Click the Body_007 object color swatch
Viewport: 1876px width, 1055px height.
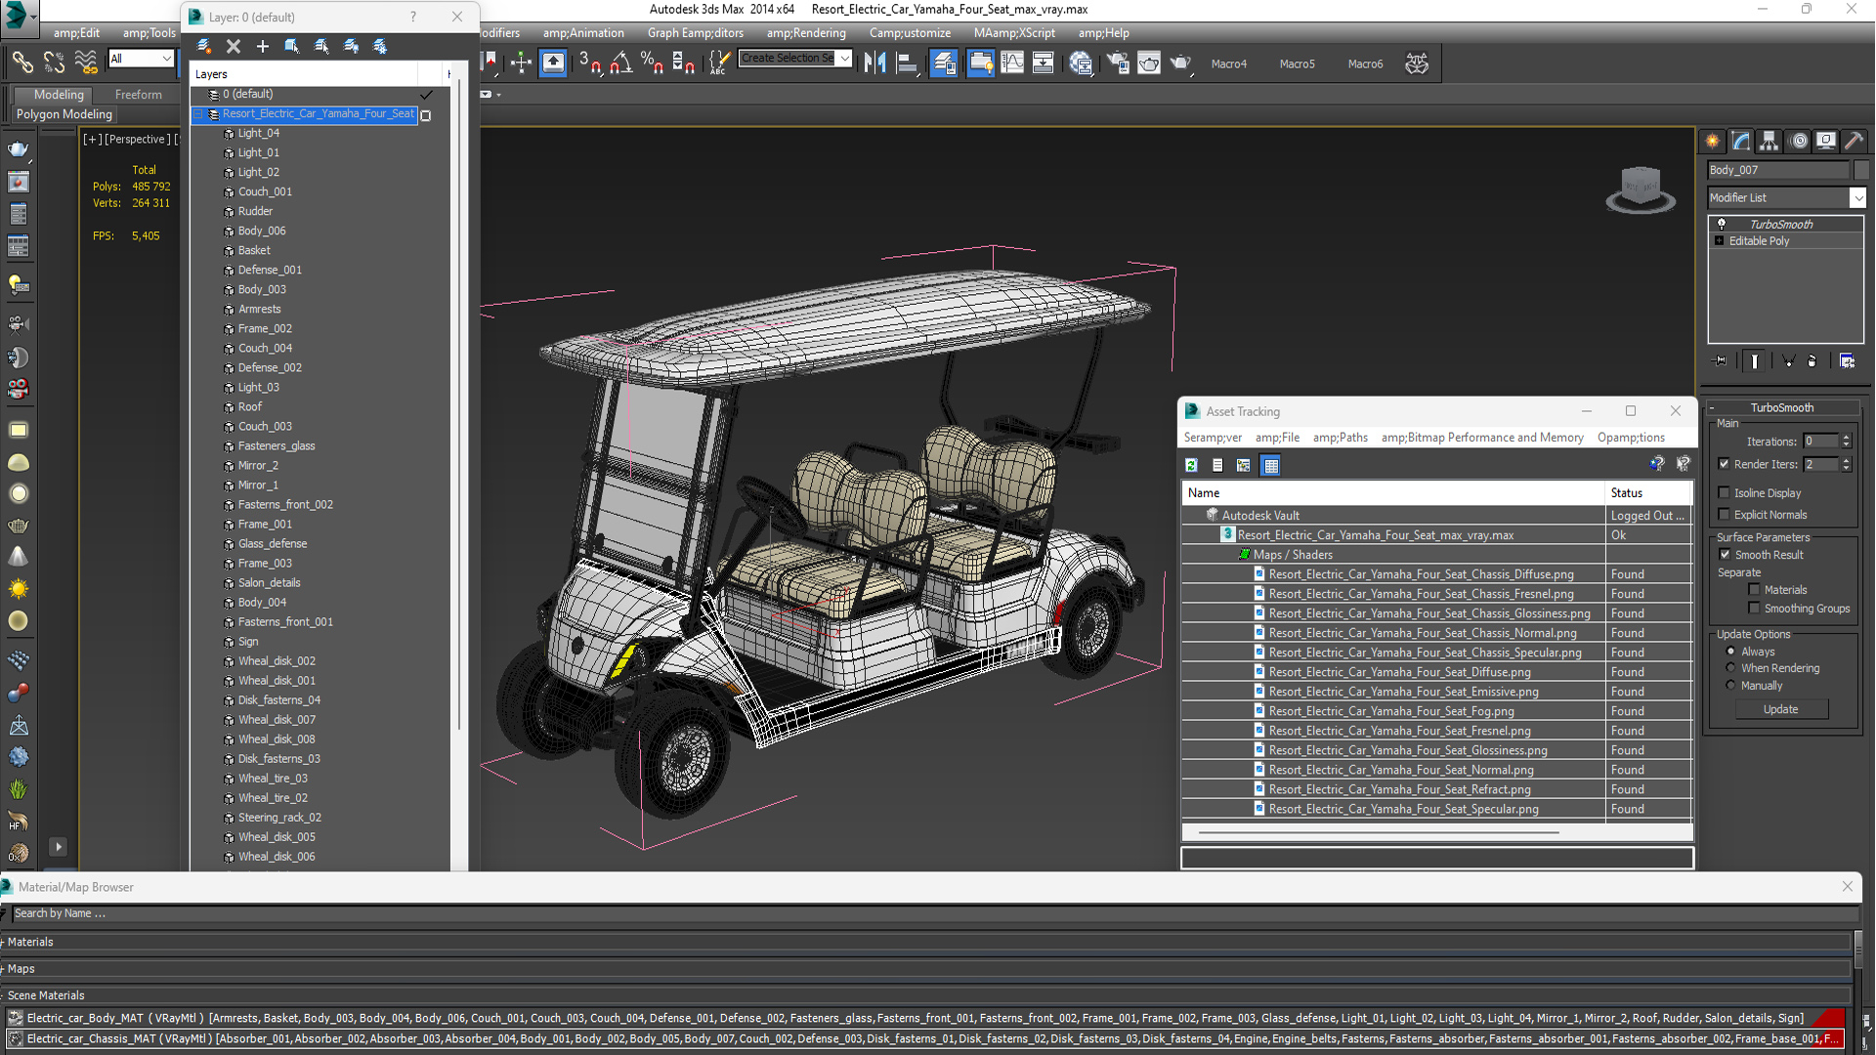1860,170
